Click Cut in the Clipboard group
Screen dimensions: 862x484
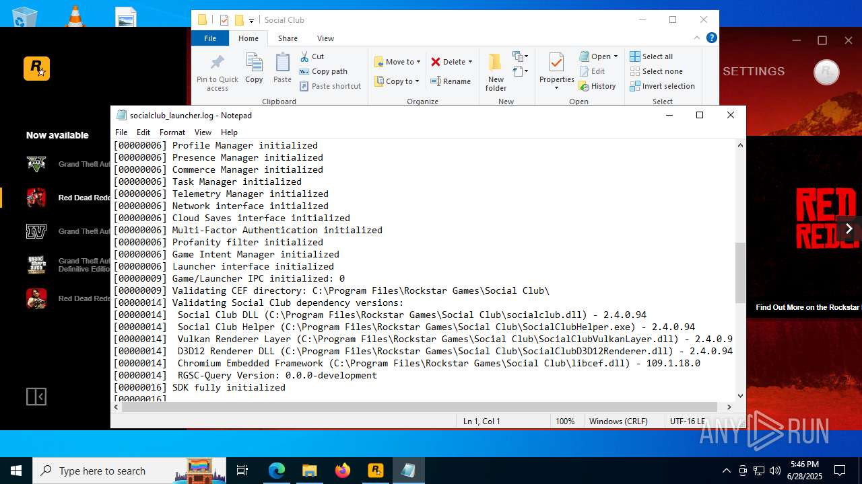(x=312, y=56)
